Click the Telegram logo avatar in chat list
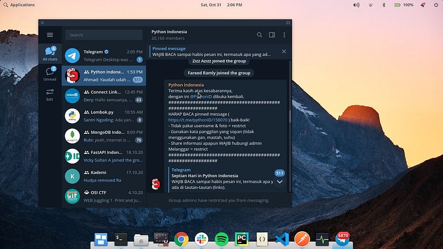Screen dimensions: 443x249 point(73,55)
